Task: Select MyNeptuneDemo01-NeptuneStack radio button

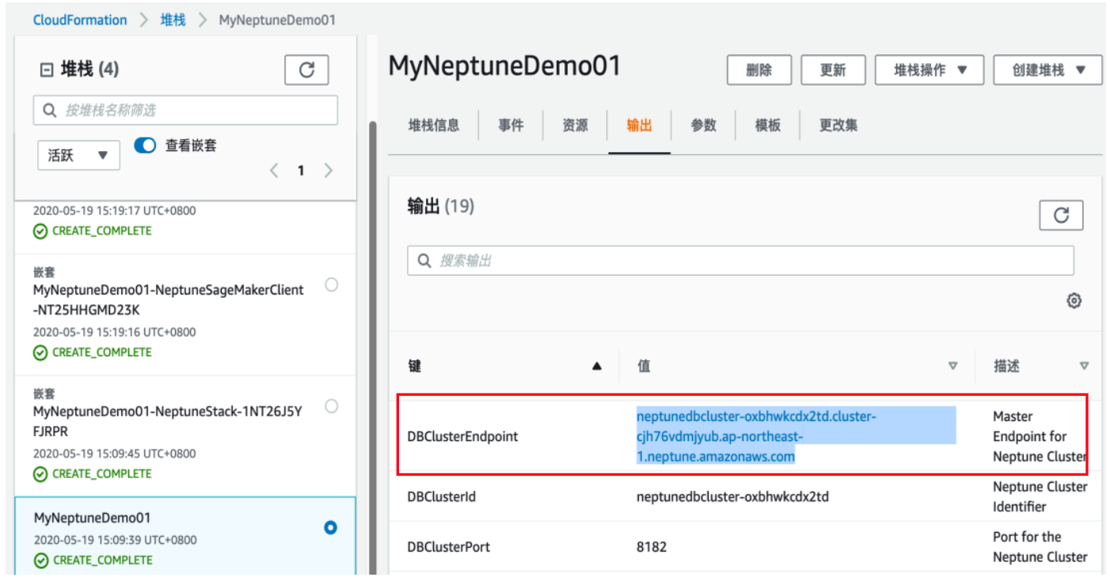Action: [332, 406]
